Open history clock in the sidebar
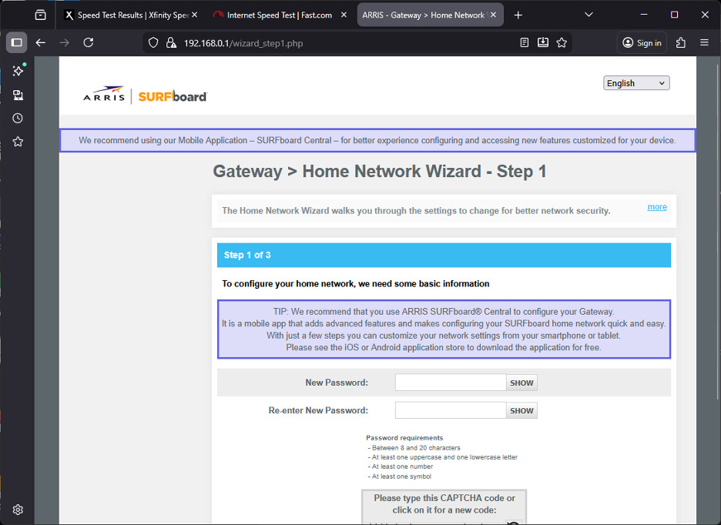 coord(18,118)
